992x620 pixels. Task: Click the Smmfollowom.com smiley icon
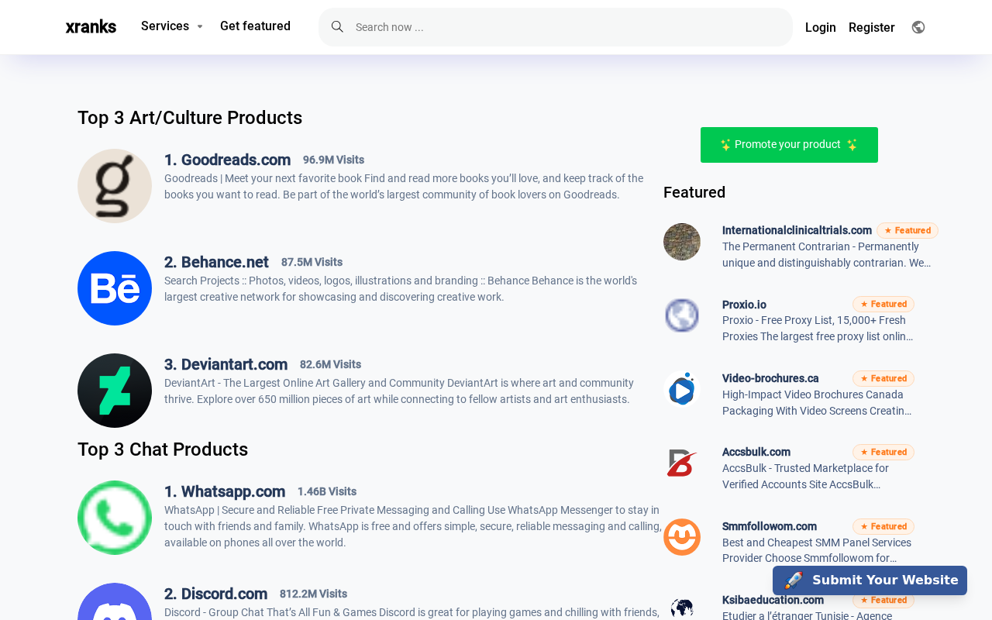tap(682, 537)
